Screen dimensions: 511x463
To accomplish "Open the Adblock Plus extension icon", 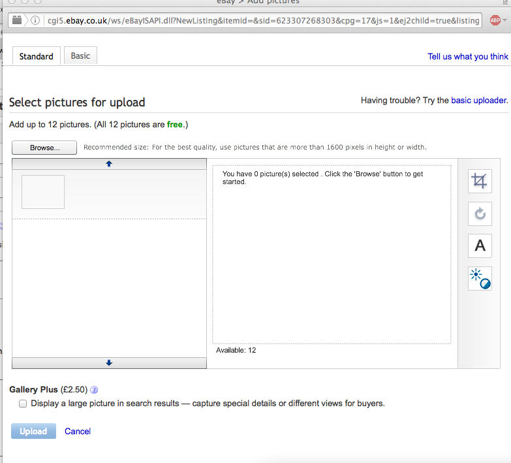I will [495, 20].
